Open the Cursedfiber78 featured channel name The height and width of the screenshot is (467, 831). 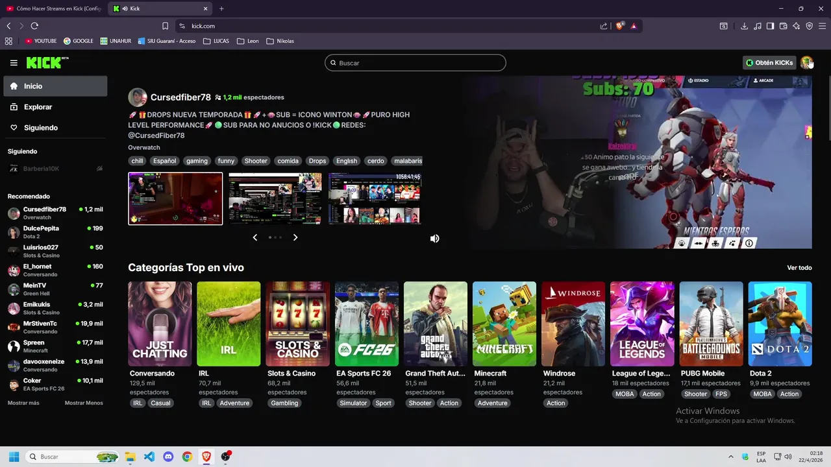pyautogui.click(x=180, y=97)
